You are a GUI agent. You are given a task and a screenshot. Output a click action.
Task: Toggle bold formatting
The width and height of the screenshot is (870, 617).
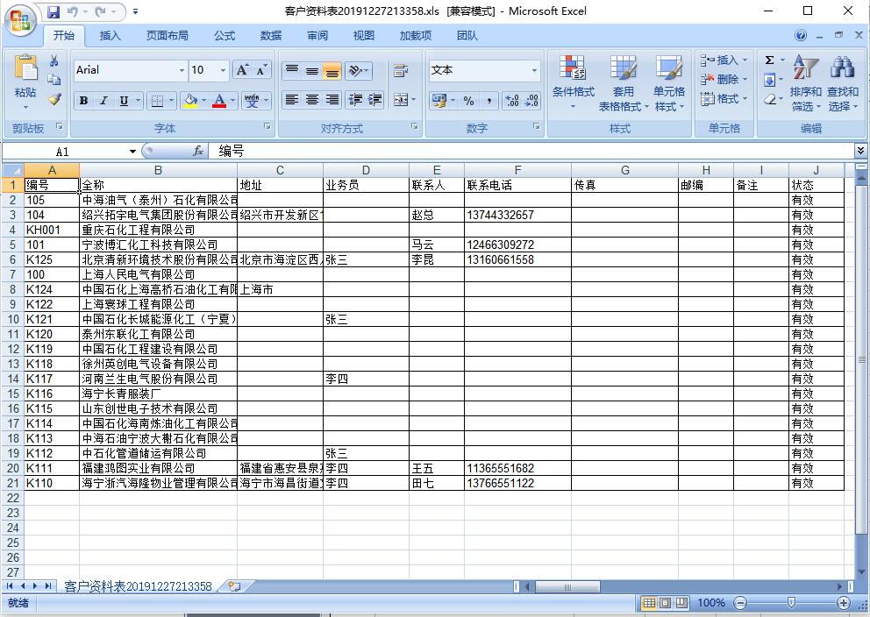pos(82,101)
